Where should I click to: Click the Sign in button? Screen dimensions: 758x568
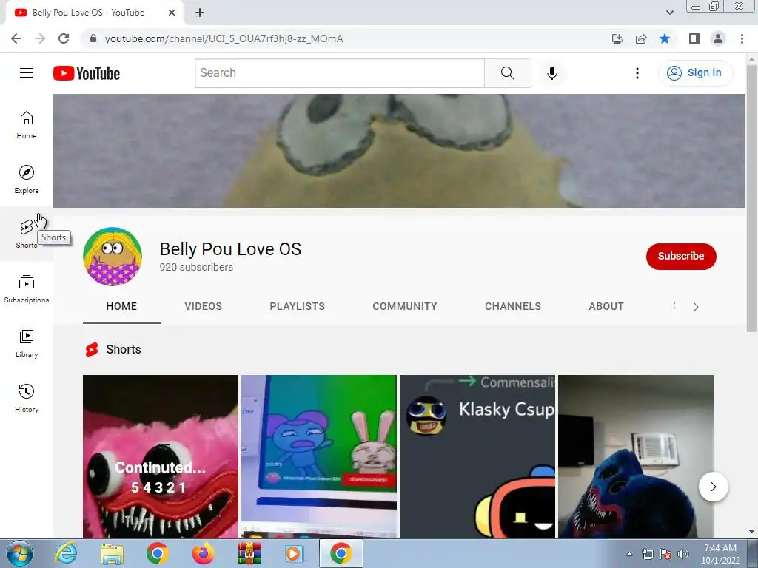click(696, 73)
